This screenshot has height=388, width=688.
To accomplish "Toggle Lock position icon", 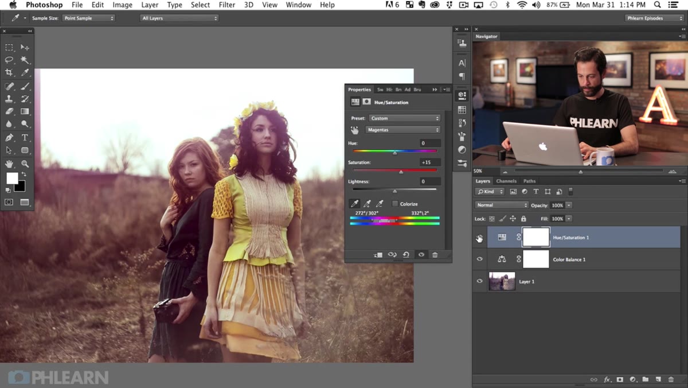I will coord(513,219).
